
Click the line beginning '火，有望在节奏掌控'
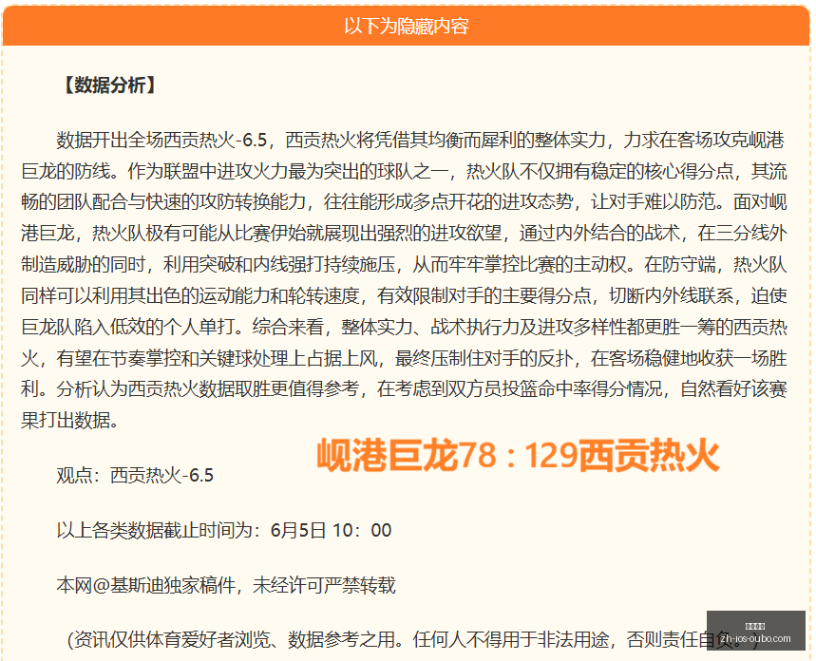tap(404, 358)
